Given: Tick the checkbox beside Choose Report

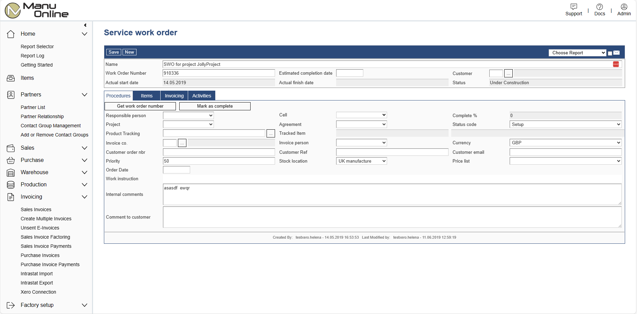Looking at the screenshot, I should pyautogui.click(x=610, y=53).
